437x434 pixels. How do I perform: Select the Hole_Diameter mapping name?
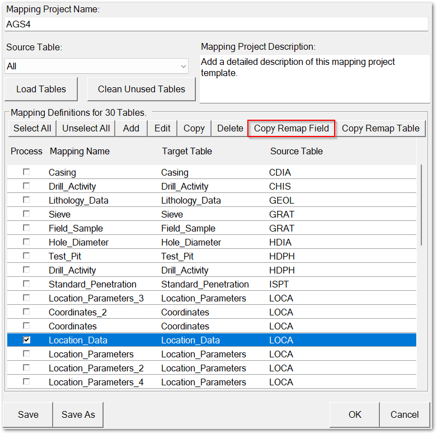tap(78, 242)
